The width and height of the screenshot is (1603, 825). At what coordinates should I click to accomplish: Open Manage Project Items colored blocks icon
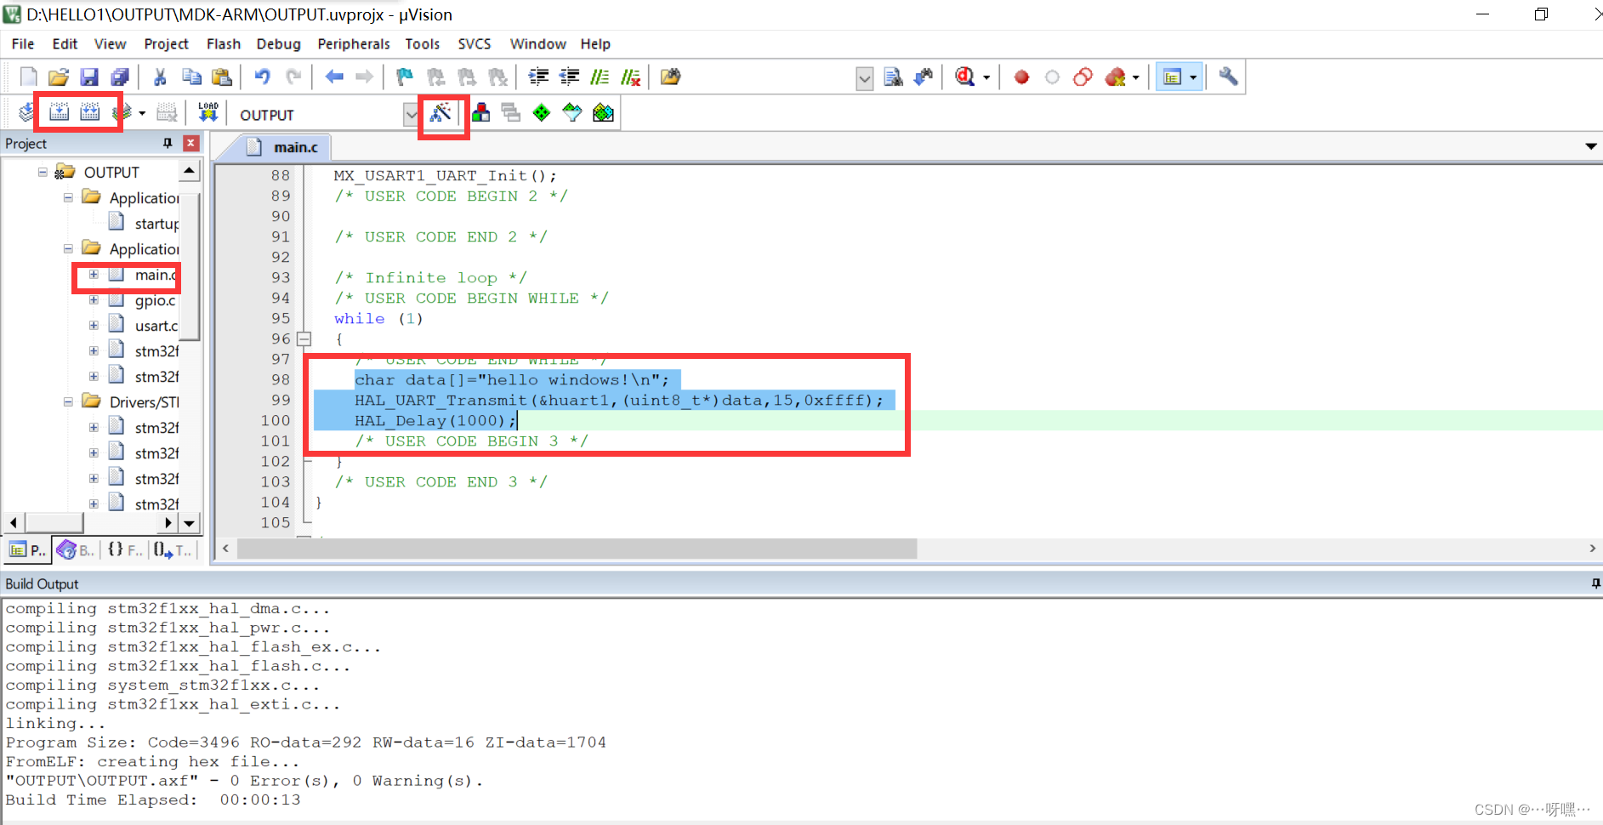(x=481, y=112)
